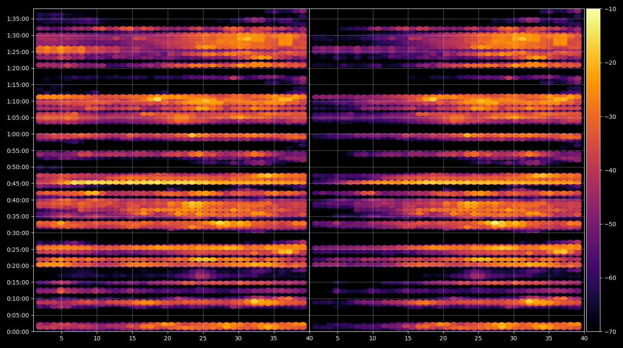This screenshot has height=348, width=623.
Task: Click the −30 colorbar label
Action: coord(611,117)
